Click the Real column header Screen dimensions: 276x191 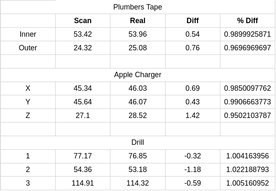click(138, 21)
